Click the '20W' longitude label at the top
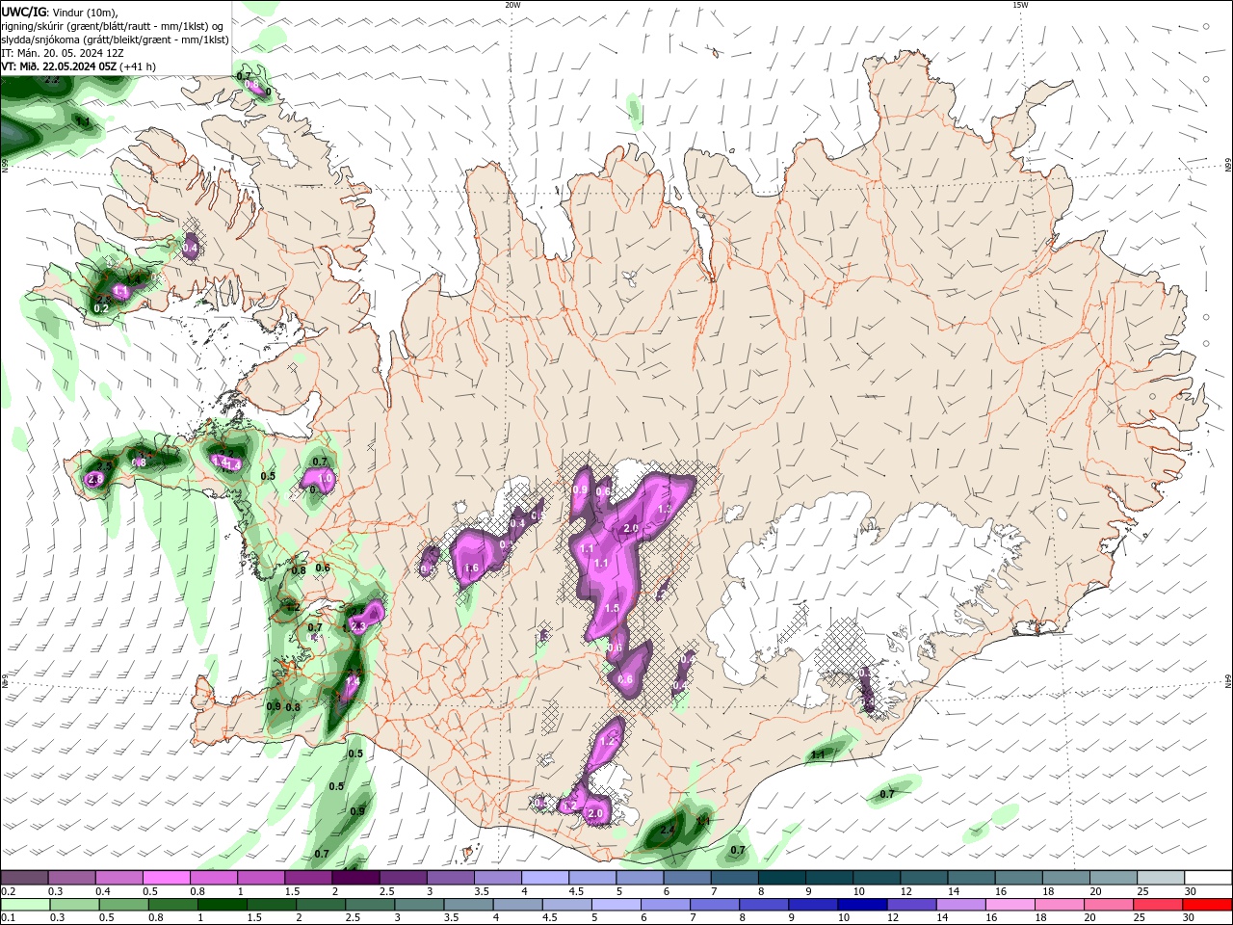Viewport: 1233px width, 925px height. click(x=512, y=5)
